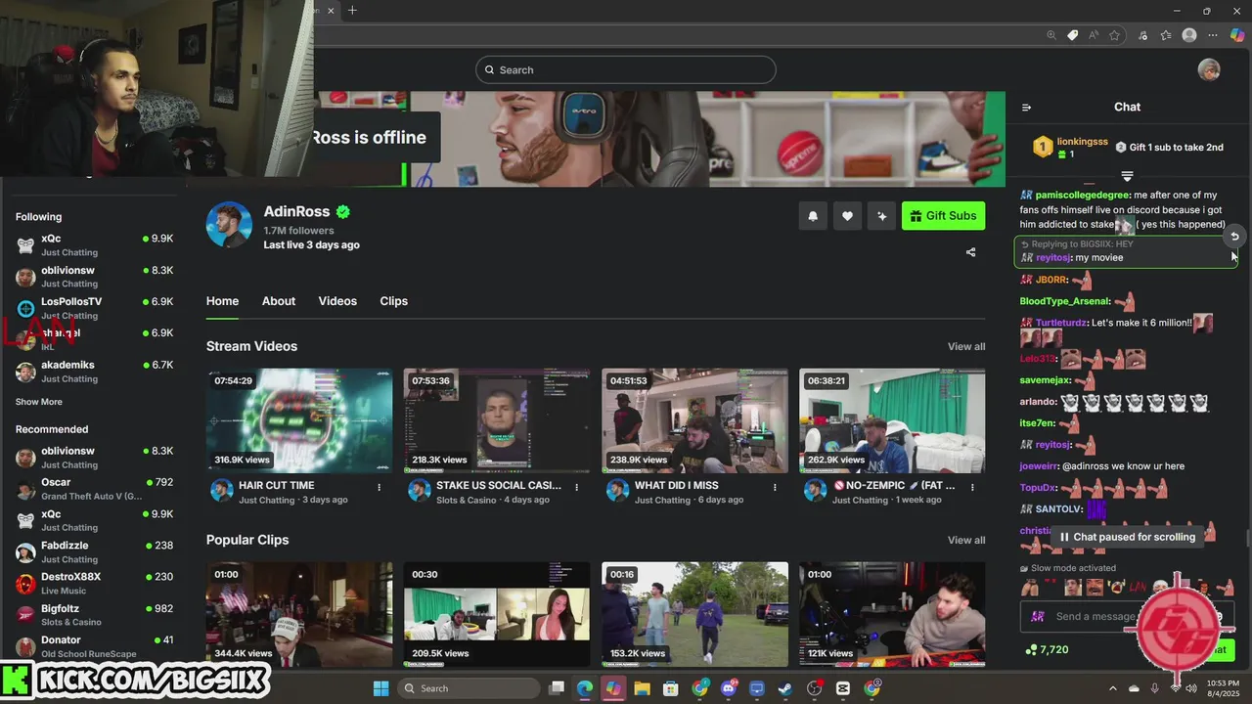Follow AdinRoss using the heart icon
Screen dimensions: 1252x704
point(847,216)
